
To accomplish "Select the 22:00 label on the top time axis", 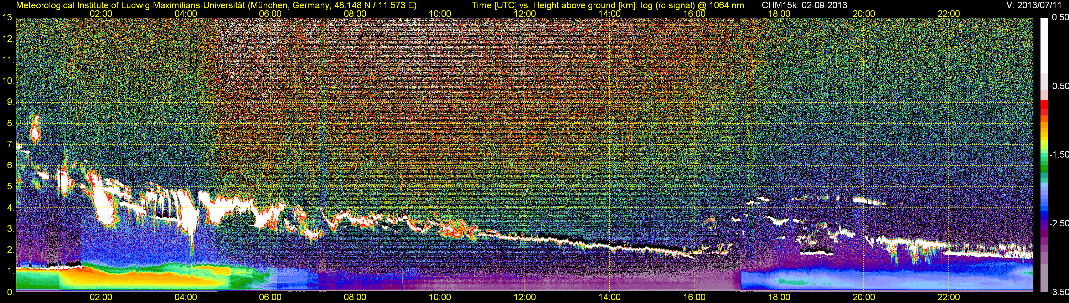I will 949,14.
